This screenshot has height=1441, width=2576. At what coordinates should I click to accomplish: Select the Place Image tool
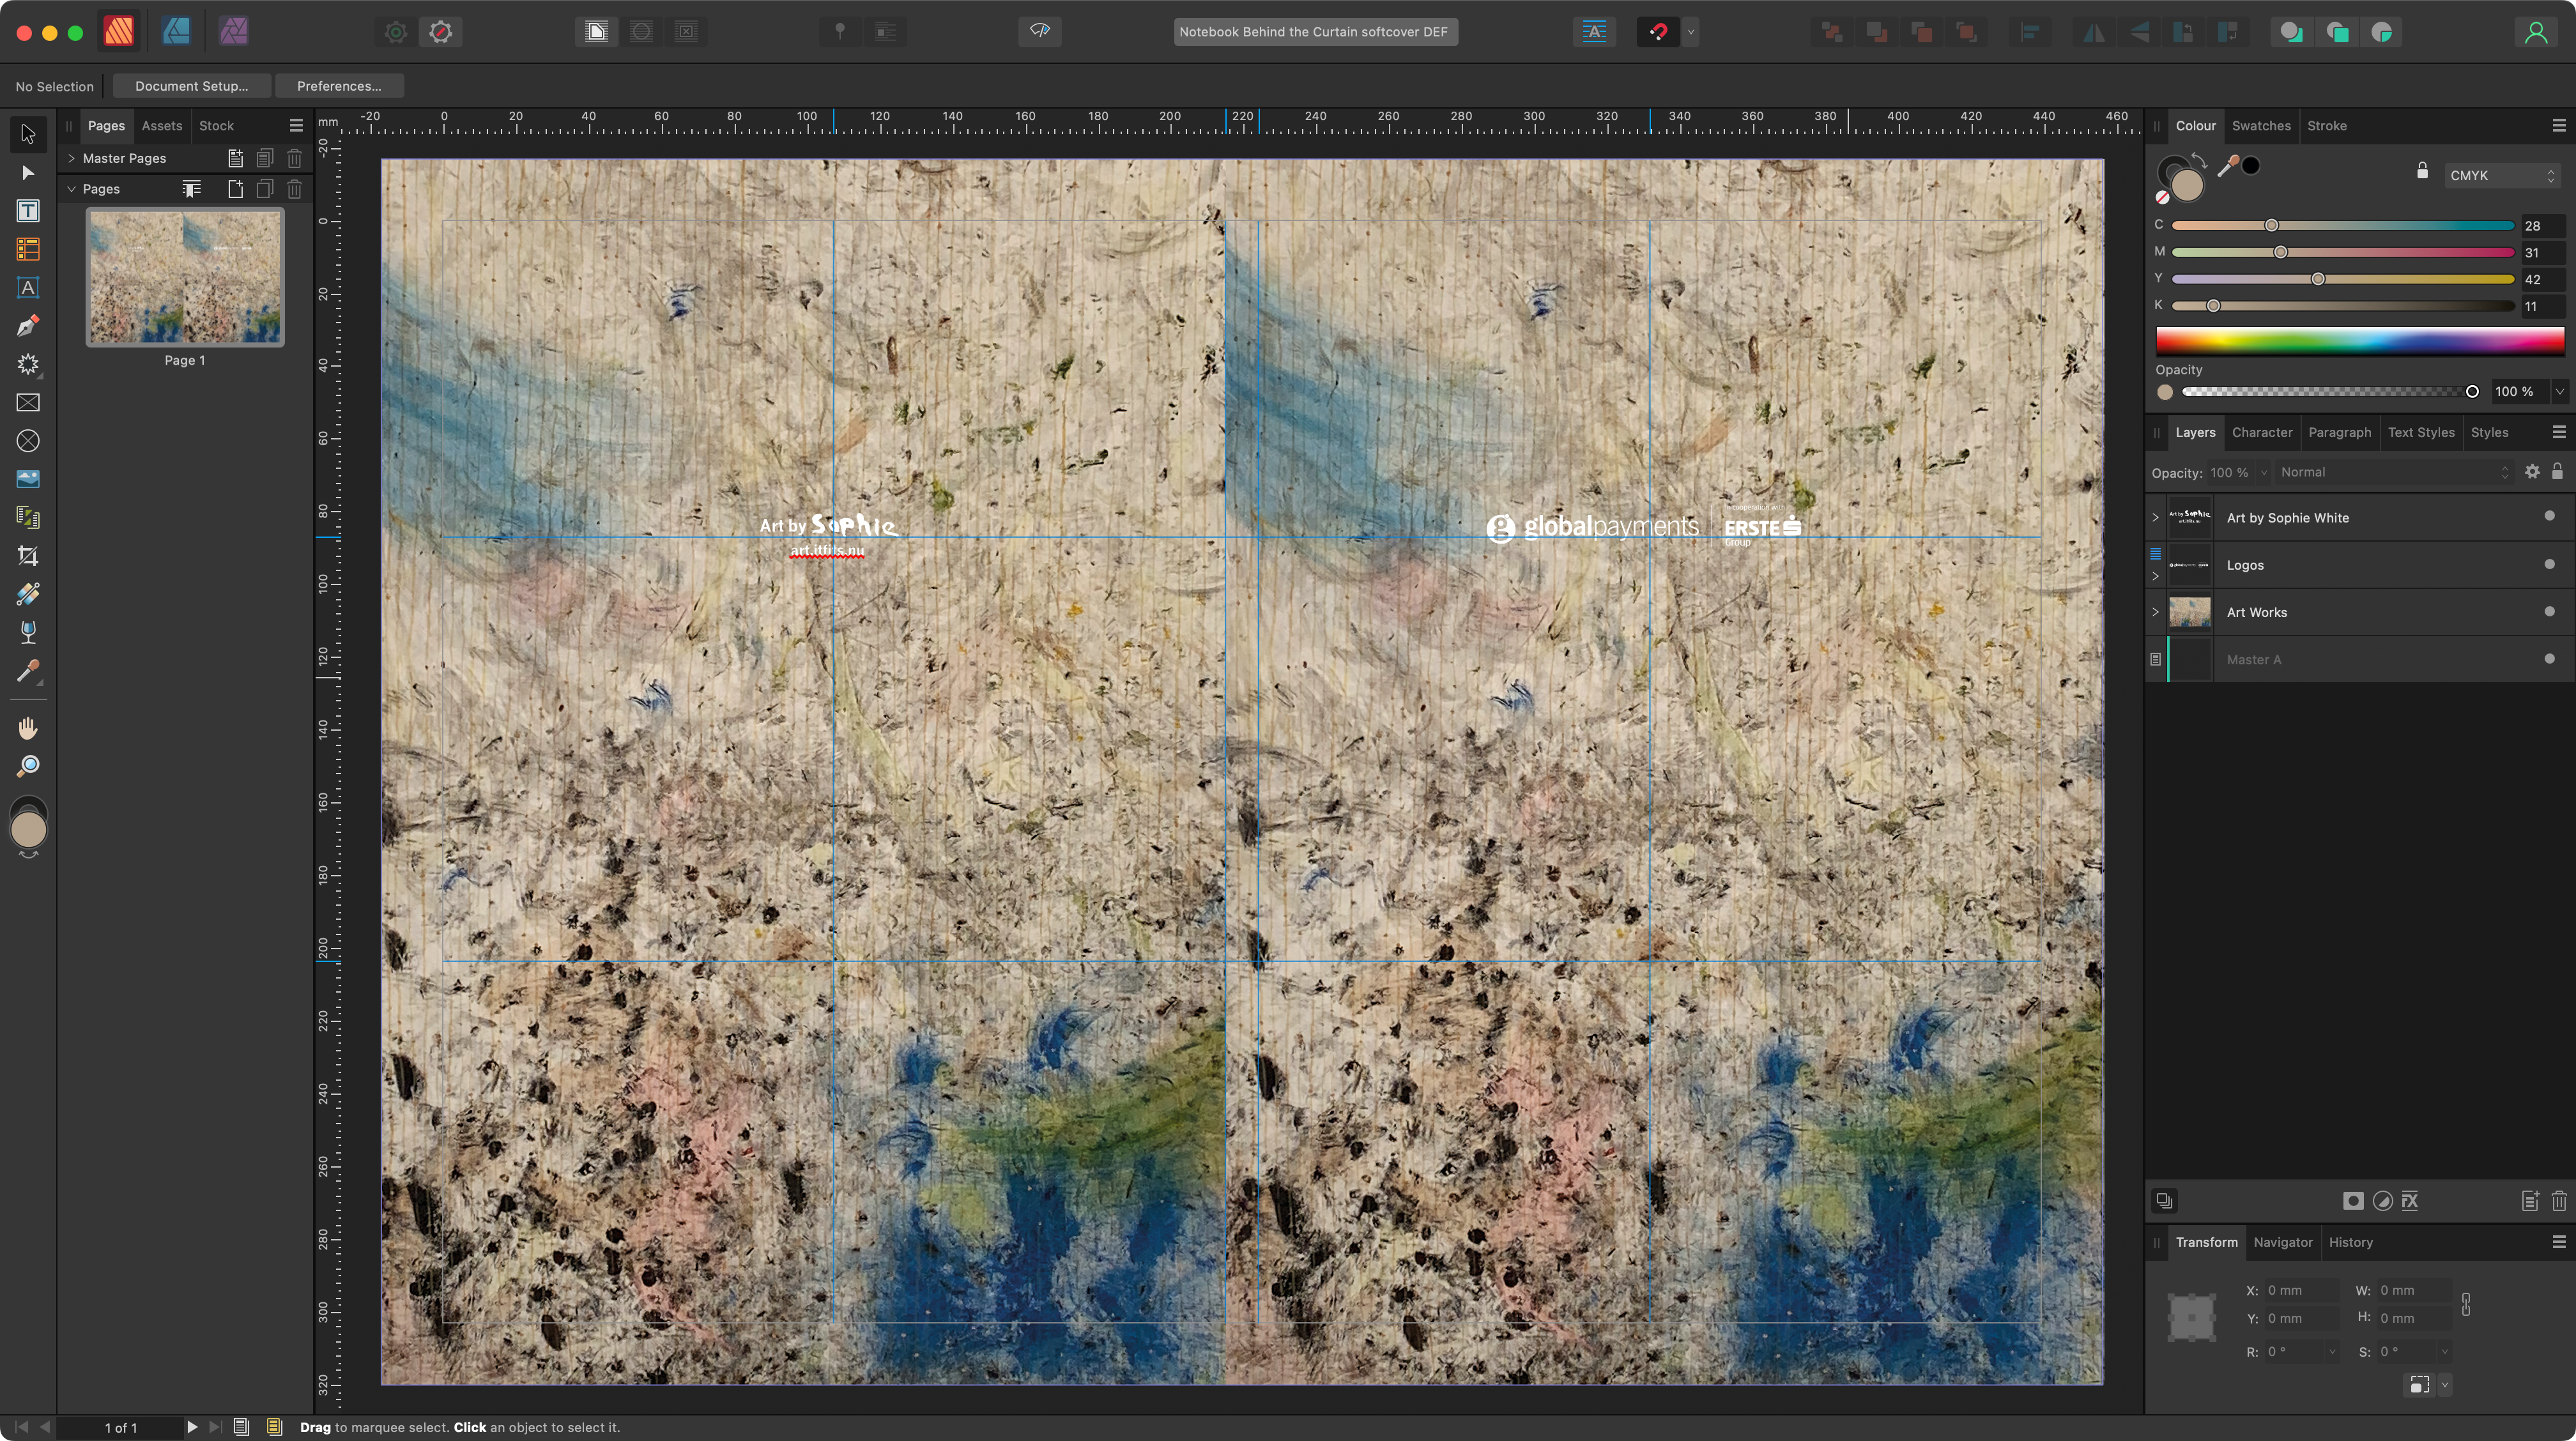[28, 479]
